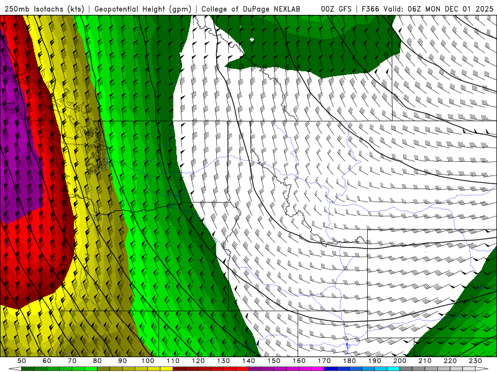Viewport: 497px width, 372px height.
Task: Select the dark red swatch starting at 110
Action: click(179, 369)
